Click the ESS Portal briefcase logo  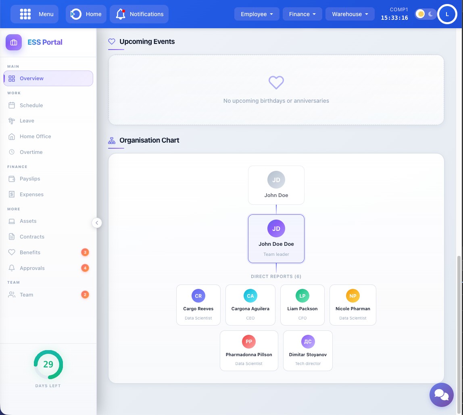click(14, 42)
